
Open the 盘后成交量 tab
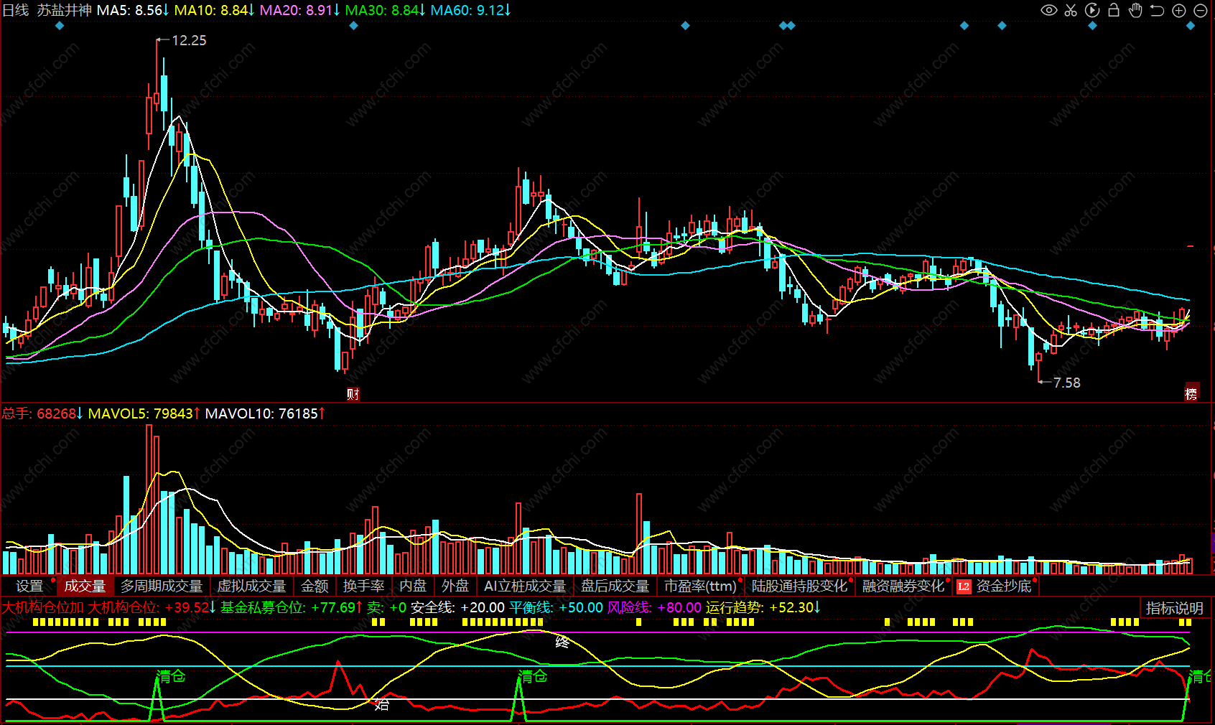coord(615,586)
